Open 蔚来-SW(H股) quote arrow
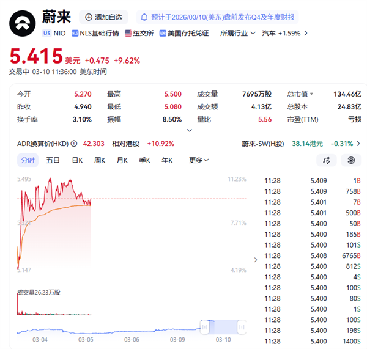The height and width of the screenshot is (349, 367). click(x=358, y=144)
